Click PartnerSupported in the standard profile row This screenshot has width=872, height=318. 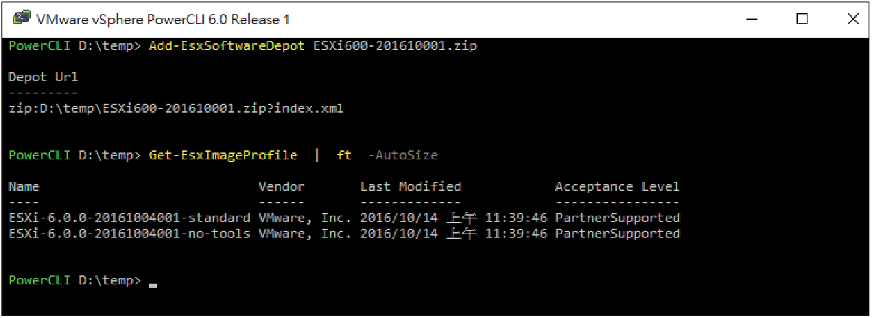[x=617, y=218]
